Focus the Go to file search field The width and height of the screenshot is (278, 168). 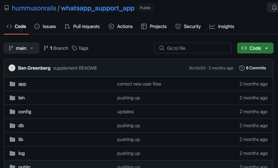point(193,48)
